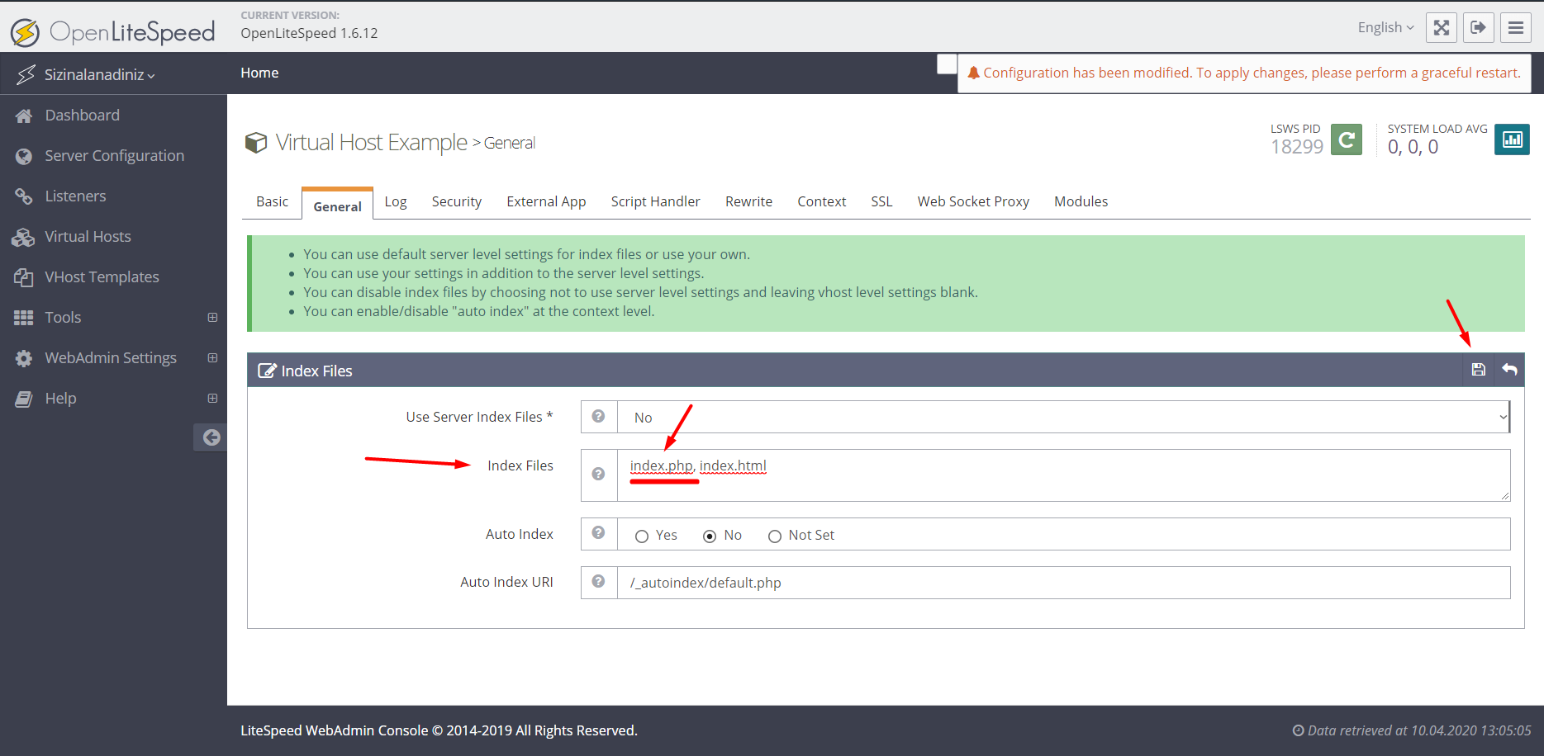Show help for Index Files field
The height and width of the screenshot is (756, 1544).
click(x=599, y=475)
